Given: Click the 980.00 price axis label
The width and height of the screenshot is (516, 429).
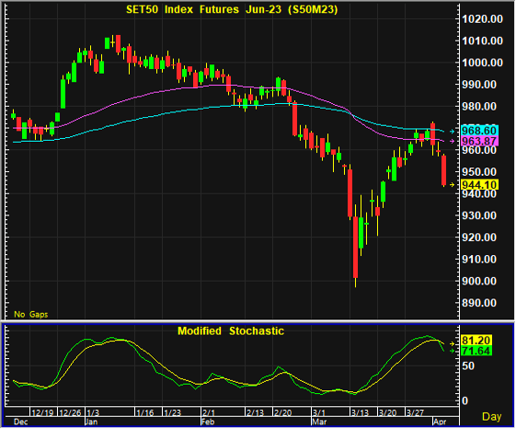Looking at the screenshot, I should (479, 107).
